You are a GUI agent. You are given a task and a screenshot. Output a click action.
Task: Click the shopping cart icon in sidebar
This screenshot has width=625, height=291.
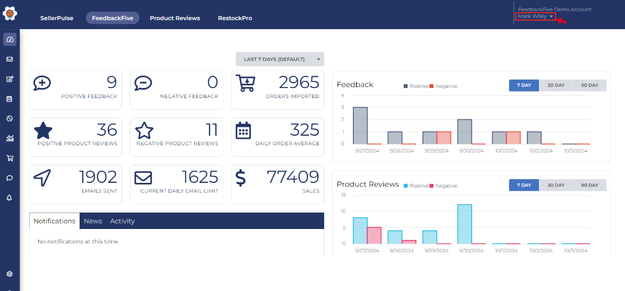[10, 158]
